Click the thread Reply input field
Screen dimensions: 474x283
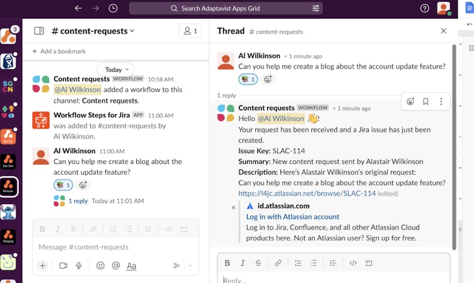click(x=333, y=279)
